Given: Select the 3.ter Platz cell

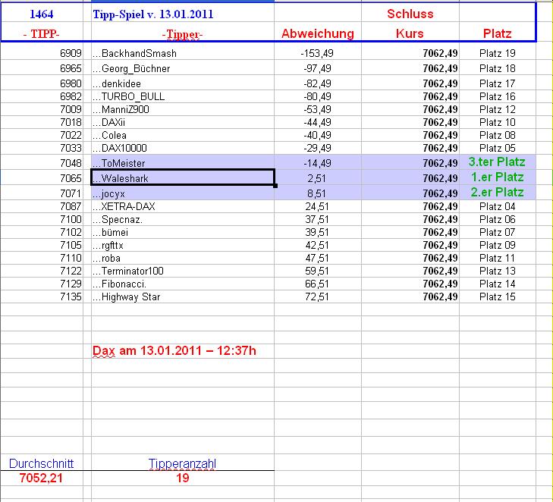Looking at the screenshot, I should 498,162.
